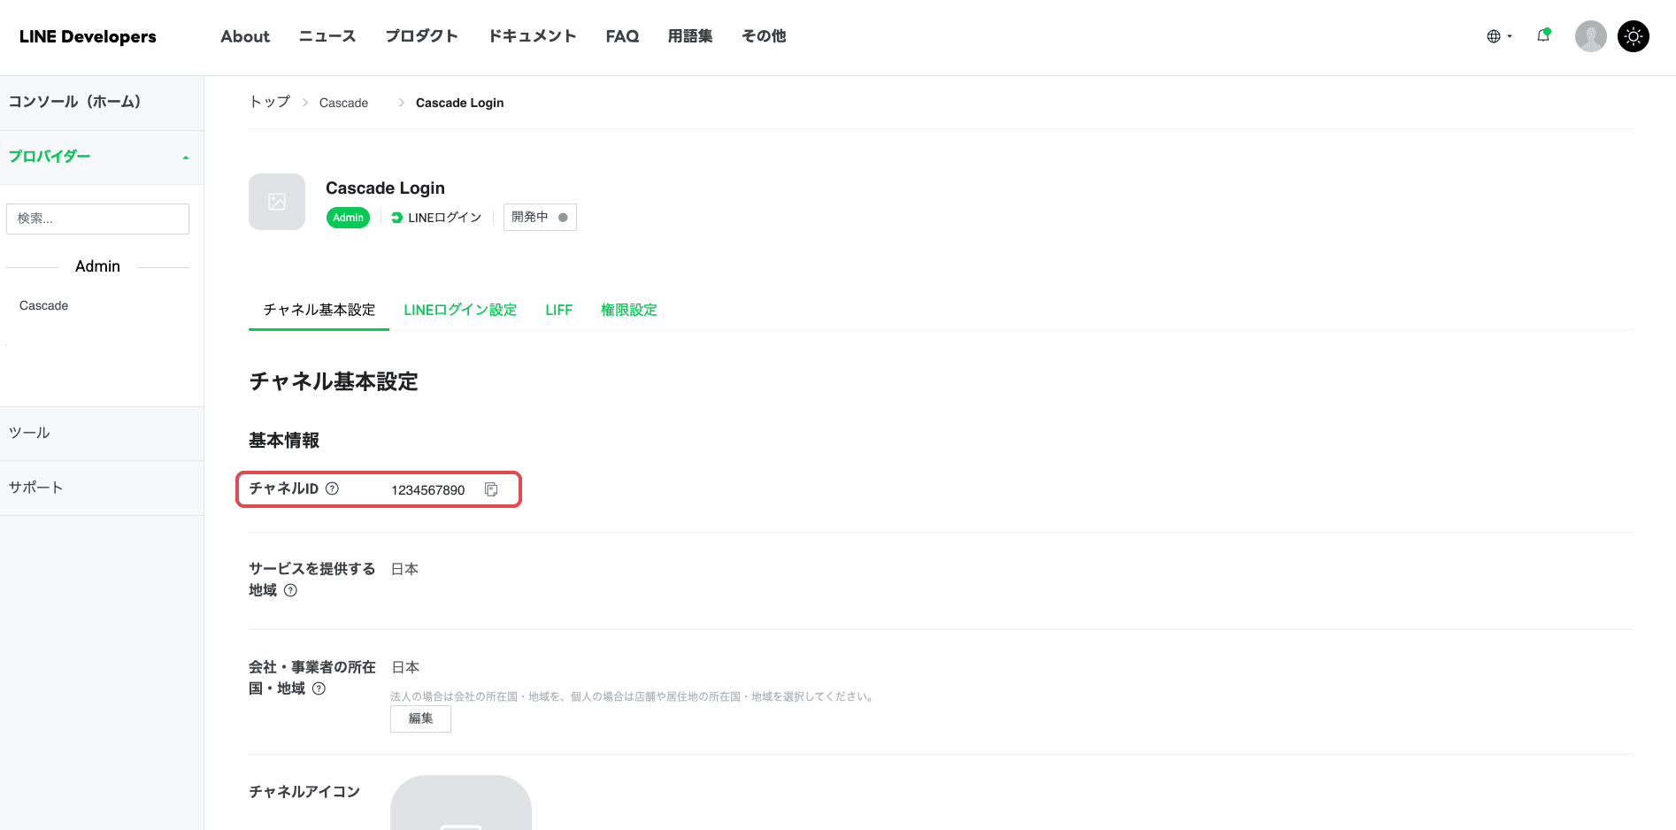Open the notifications bell
The height and width of the screenshot is (830, 1676).
1543,35
